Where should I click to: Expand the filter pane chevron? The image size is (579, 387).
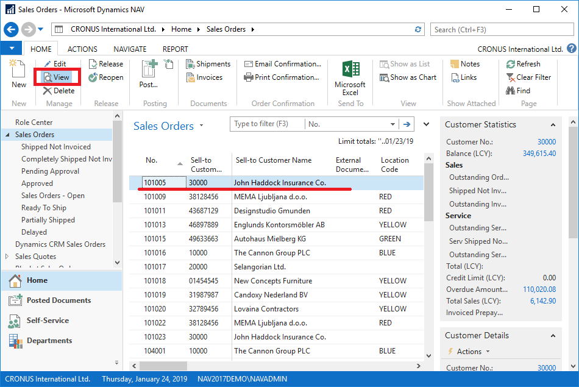[x=426, y=124]
